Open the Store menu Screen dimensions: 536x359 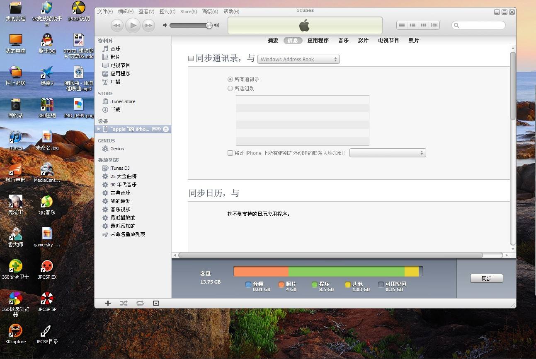(189, 12)
